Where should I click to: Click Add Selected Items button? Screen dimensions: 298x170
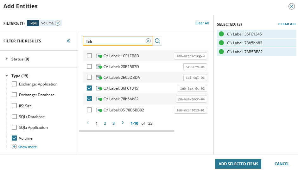pos(238,164)
